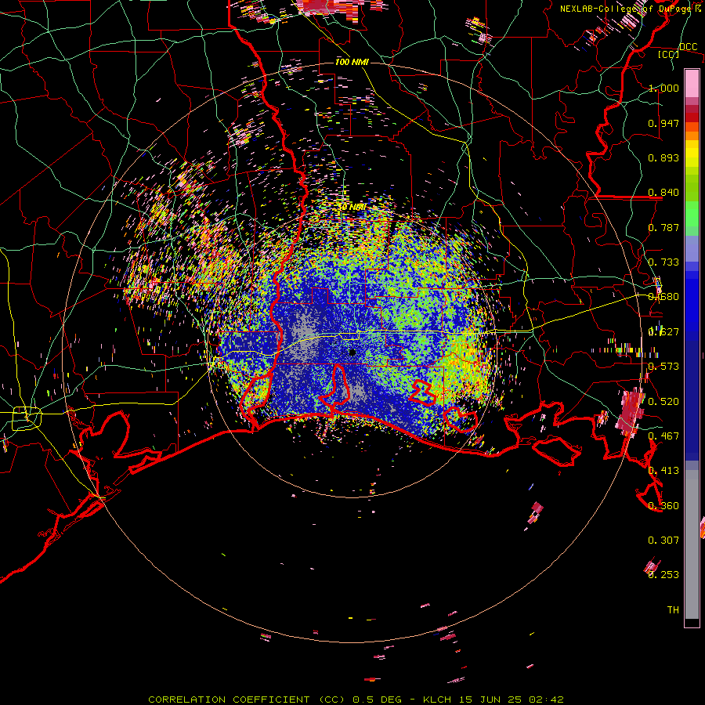
Task: Select the 0.627 scale value
Action: click(663, 332)
